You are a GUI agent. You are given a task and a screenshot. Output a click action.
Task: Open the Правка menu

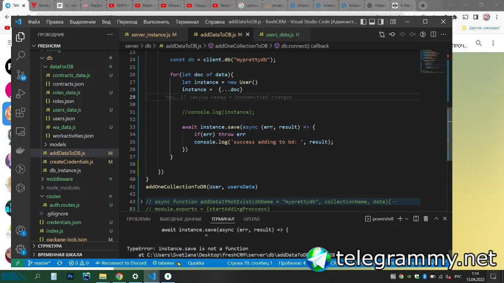point(55,22)
